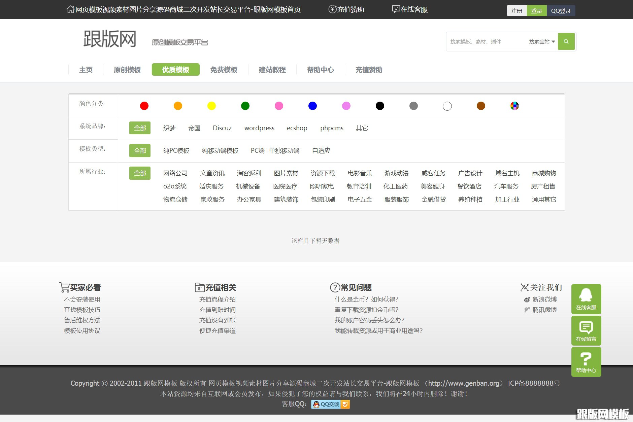Open 帮助中心 via the floating question mark icon
This screenshot has height=422, width=633.
586,361
